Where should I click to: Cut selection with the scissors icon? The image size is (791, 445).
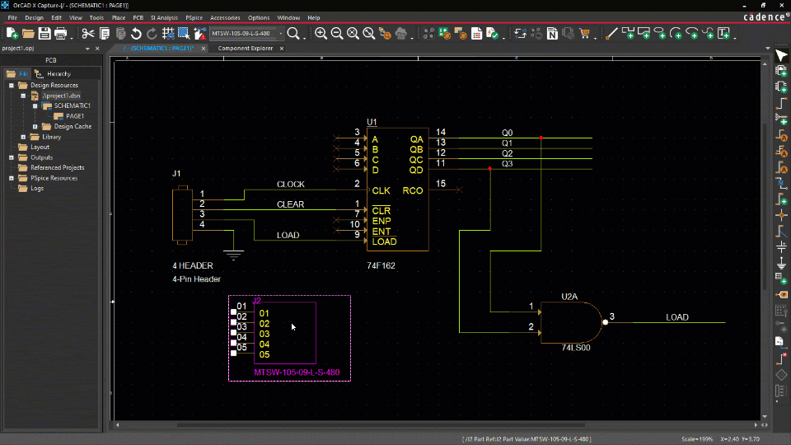[88, 34]
